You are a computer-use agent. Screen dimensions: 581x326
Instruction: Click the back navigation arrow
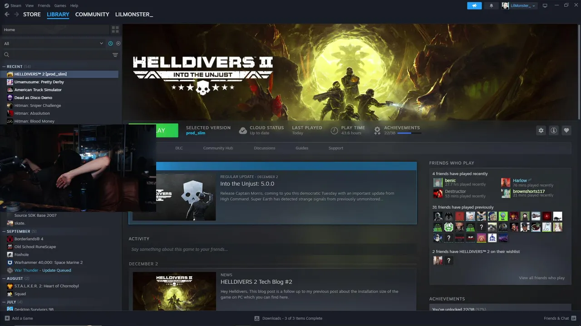[7, 14]
